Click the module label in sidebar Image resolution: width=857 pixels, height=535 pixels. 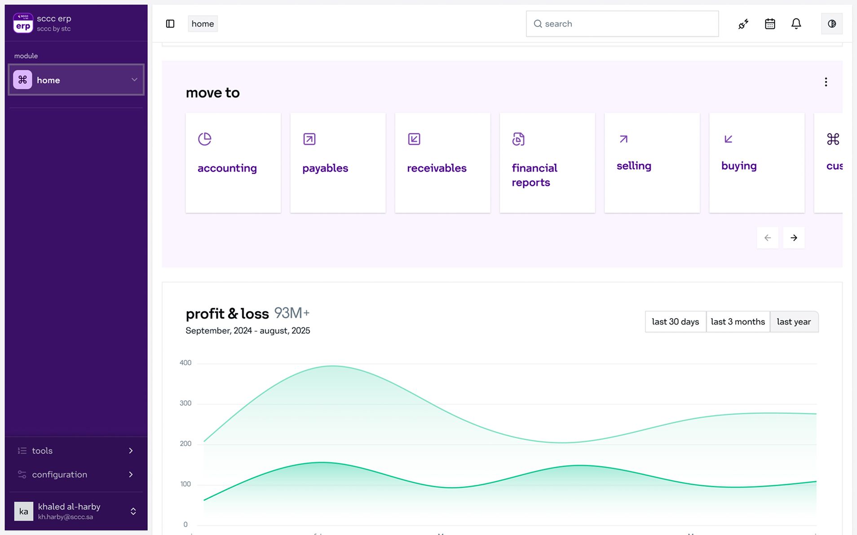click(26, 56)
